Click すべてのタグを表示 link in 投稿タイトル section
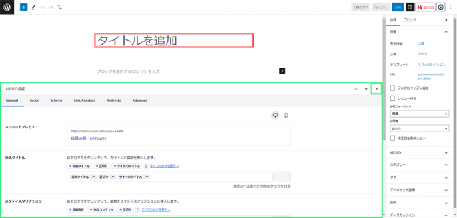Screen dimensions: 457x218 pyautogui.click(x=165, y=166)
